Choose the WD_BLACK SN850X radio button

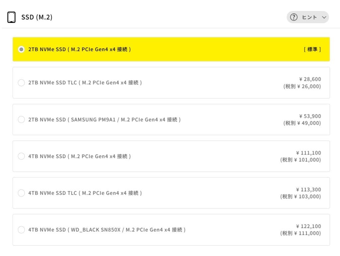(21, 229)
